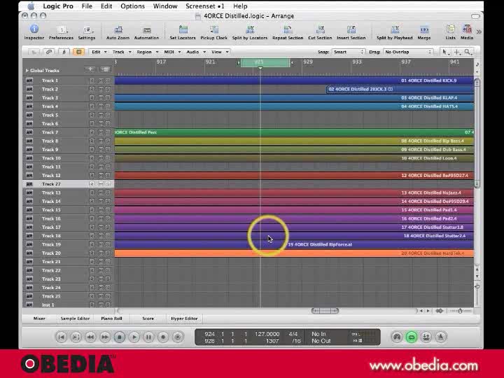Solo Track 16 with its S button
This screenshot has width=504, height=378.
(x=108, y=218)
